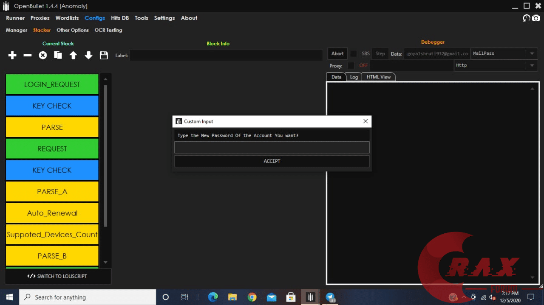Launch Microsoft Edge from the taskbar
The height and width of the screenshot is (305, 544).
[213, 297]
